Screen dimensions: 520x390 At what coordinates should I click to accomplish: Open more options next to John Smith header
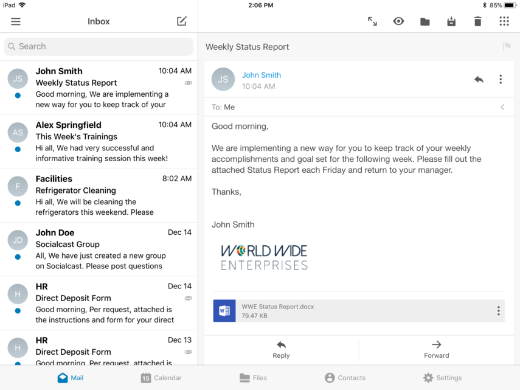[x=501, y=80]
